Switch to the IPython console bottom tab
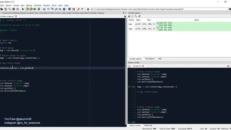This screenshot has width=231, height=130. tap(135, 125)
